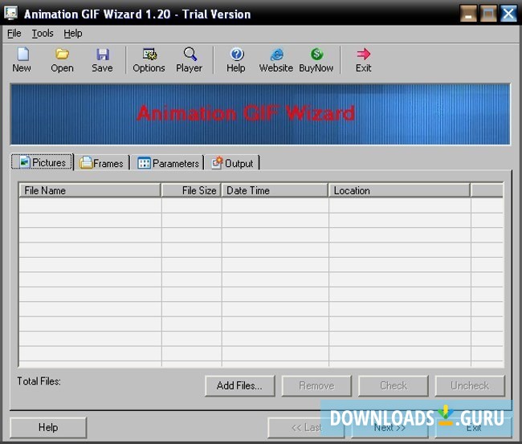Click the disabled Remove button
Screen dimensions: 522x444
coord(316,385)
